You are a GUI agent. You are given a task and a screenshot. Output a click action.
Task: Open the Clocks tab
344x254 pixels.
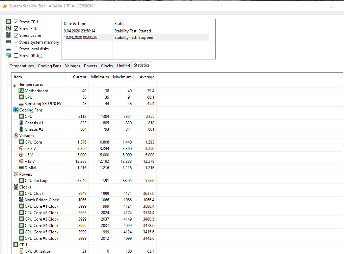coord(107,66)
